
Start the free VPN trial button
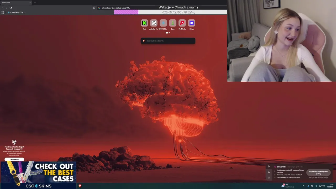pyautogui.click(x=318, y=172)
